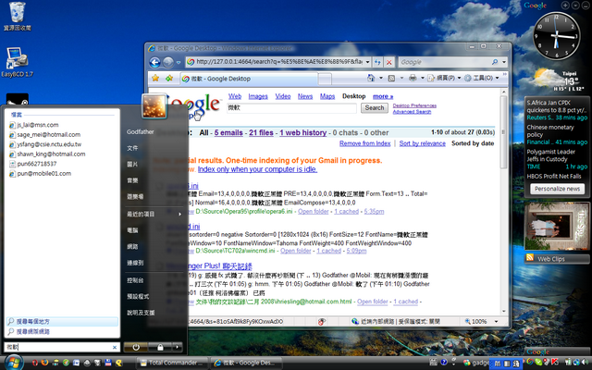Expand the 最近的項目 submenu

click(154, 214)
